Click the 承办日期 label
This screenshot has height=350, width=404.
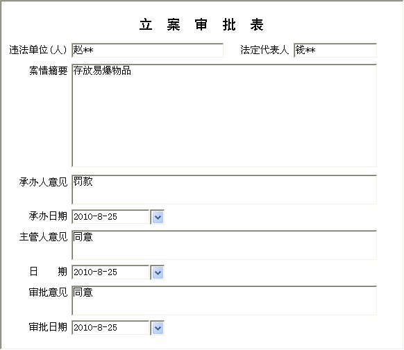pyautogui.click(x=48, y=216)
